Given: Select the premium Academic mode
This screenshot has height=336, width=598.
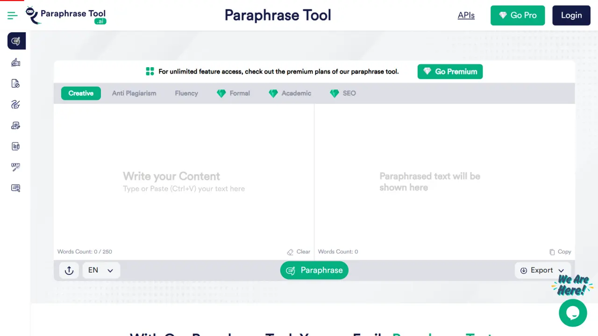Looking at the screenshot, I should coord(290,93).
